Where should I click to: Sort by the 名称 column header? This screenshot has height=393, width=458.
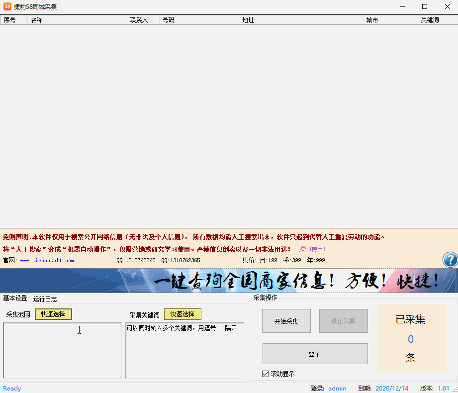(x=77, y=20)
